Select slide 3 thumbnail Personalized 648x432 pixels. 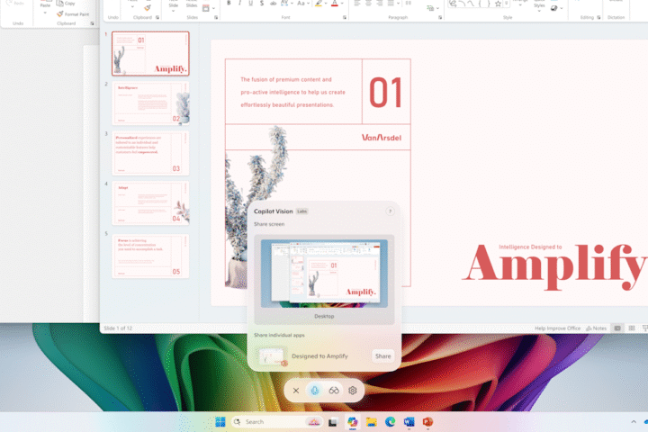pos(150,153)
